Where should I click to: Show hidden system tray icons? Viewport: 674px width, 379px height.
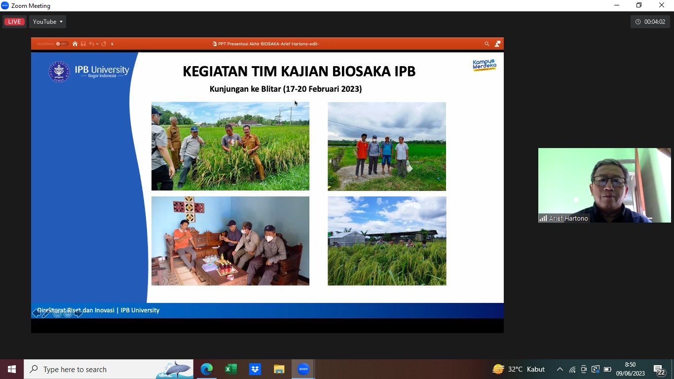(560, 369)
